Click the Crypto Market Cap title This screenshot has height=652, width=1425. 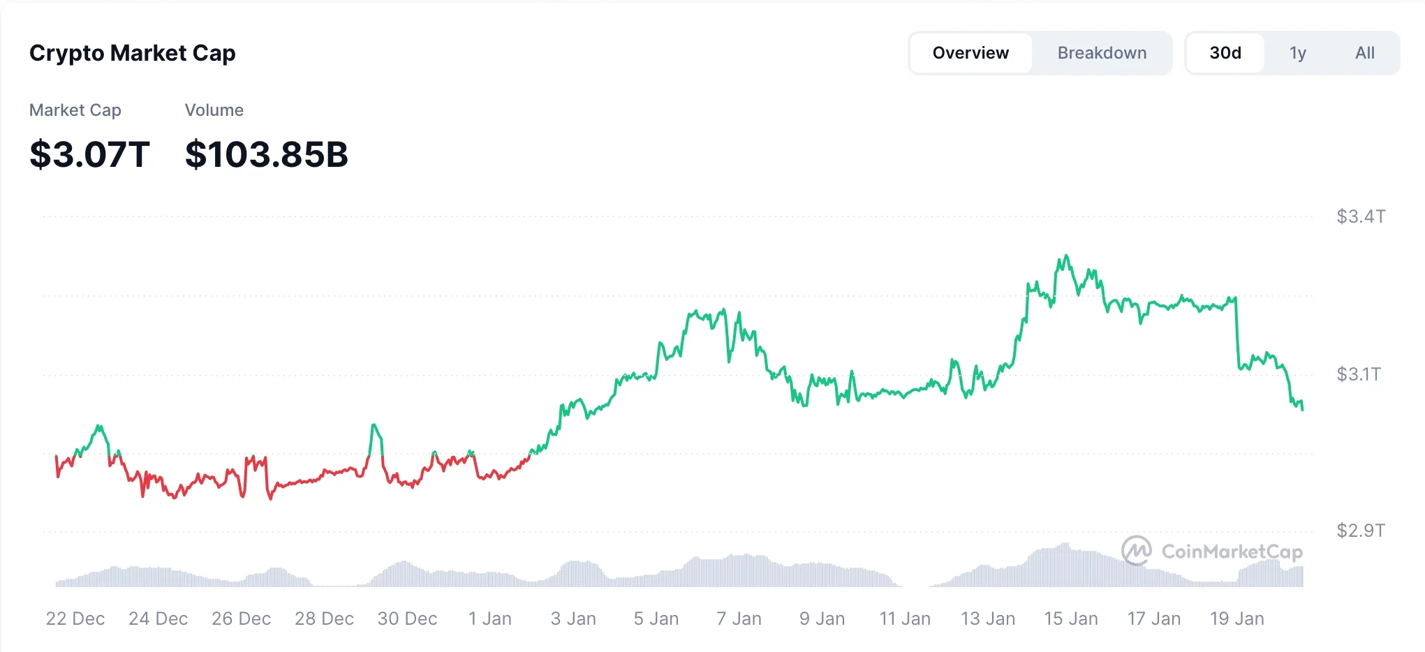pyautogui.click(x=133, y=52)
